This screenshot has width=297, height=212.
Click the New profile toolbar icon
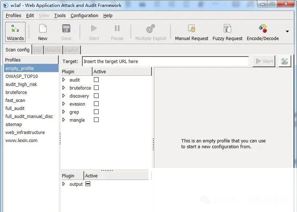(x=43, y=29)
